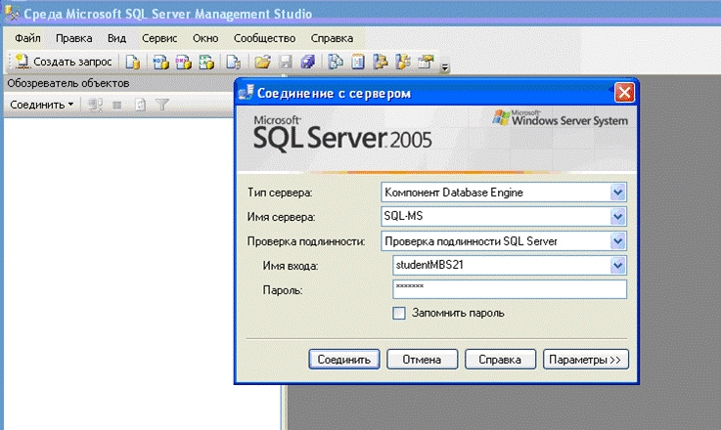
Task: Click the Refresh icon in Object Explorer
Action: point(140,105)
